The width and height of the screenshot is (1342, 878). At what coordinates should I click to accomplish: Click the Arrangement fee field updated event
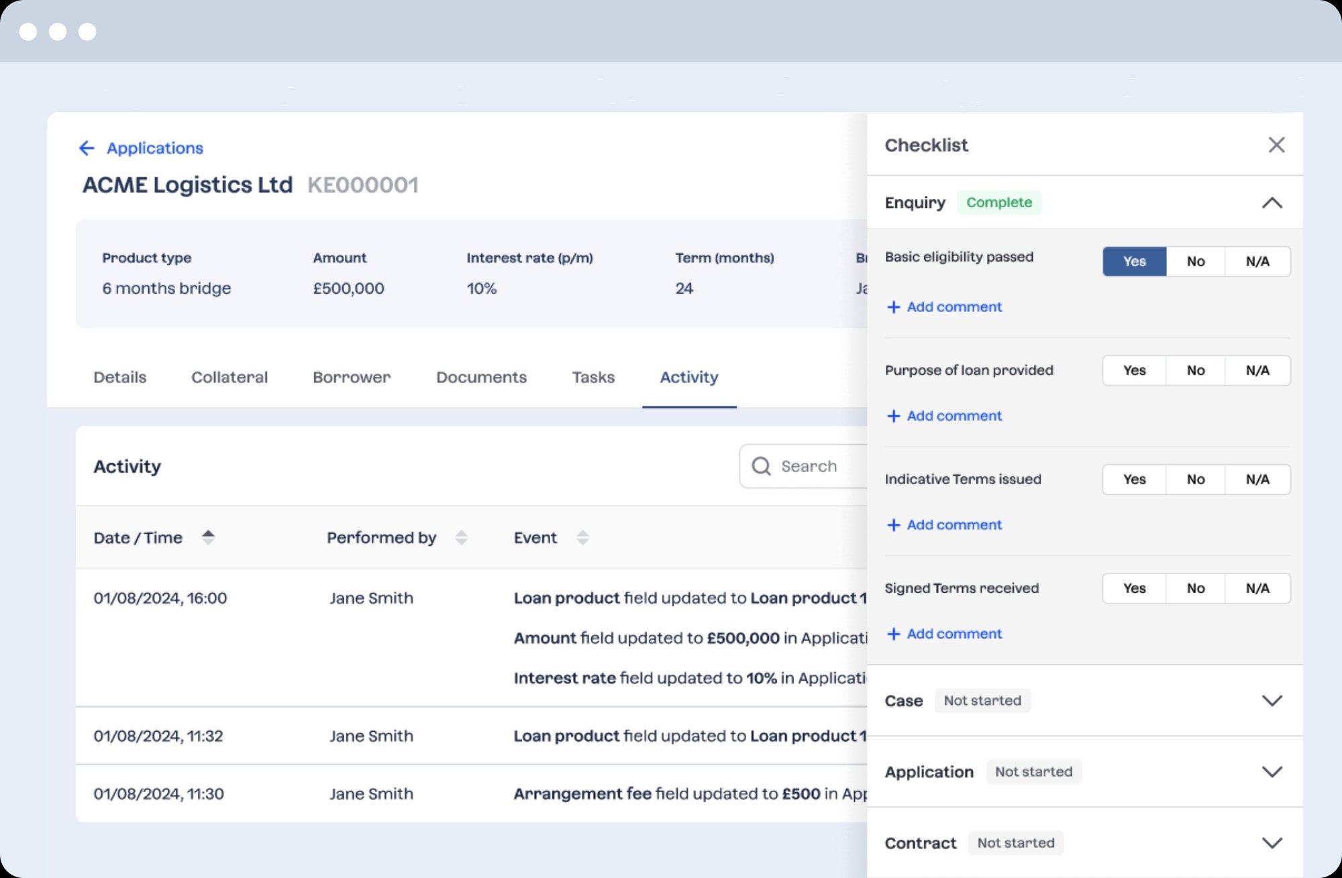pyautogui.click(x=690, y=793)
